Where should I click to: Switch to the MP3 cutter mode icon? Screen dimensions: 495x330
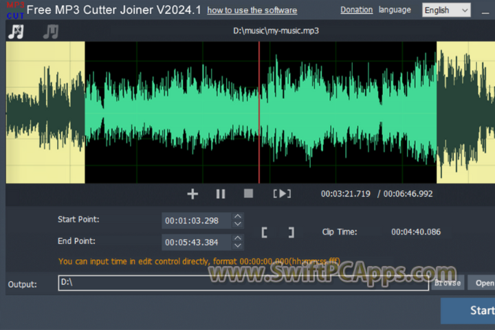click(x=16, y=32)
